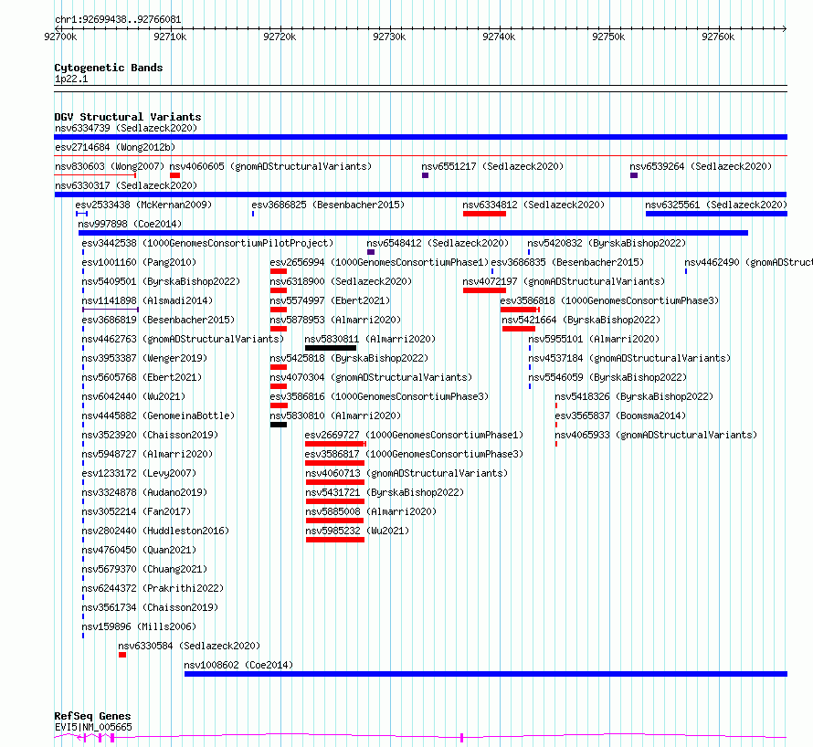Open nsv5546059 (ByrskaBishop2022) variant
The width and height of the screenshot is (813, 747).
pyautogui.click(x=607, y=377)
